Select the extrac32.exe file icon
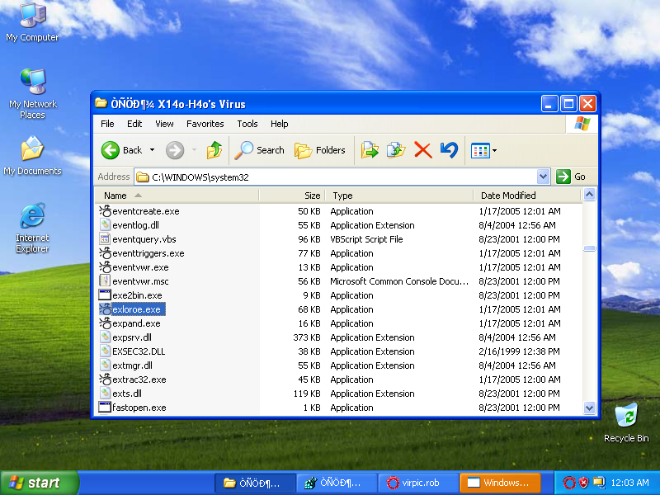Viewport: 660px width, 495px height. 105,379
